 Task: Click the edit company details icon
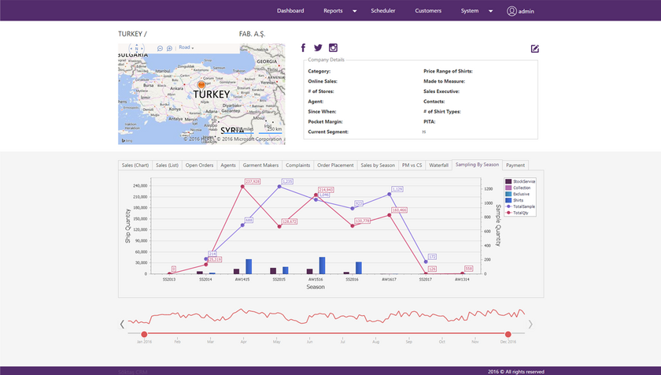[x=535, y=49]
